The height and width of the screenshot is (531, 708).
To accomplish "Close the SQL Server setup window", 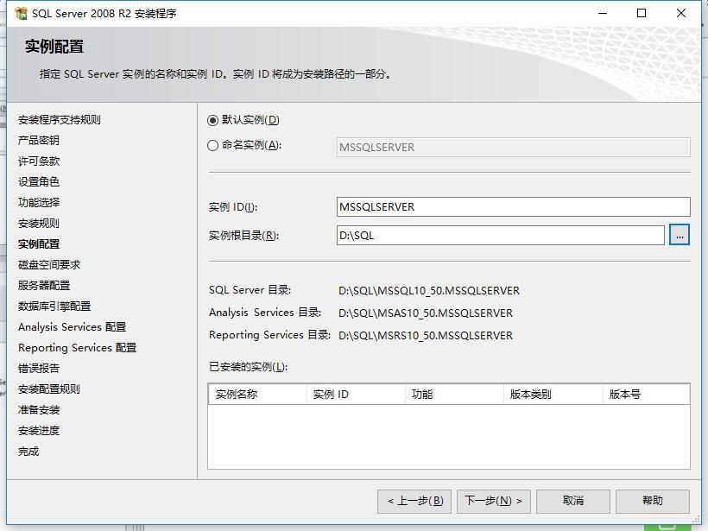I will click(x=681, y=13).
